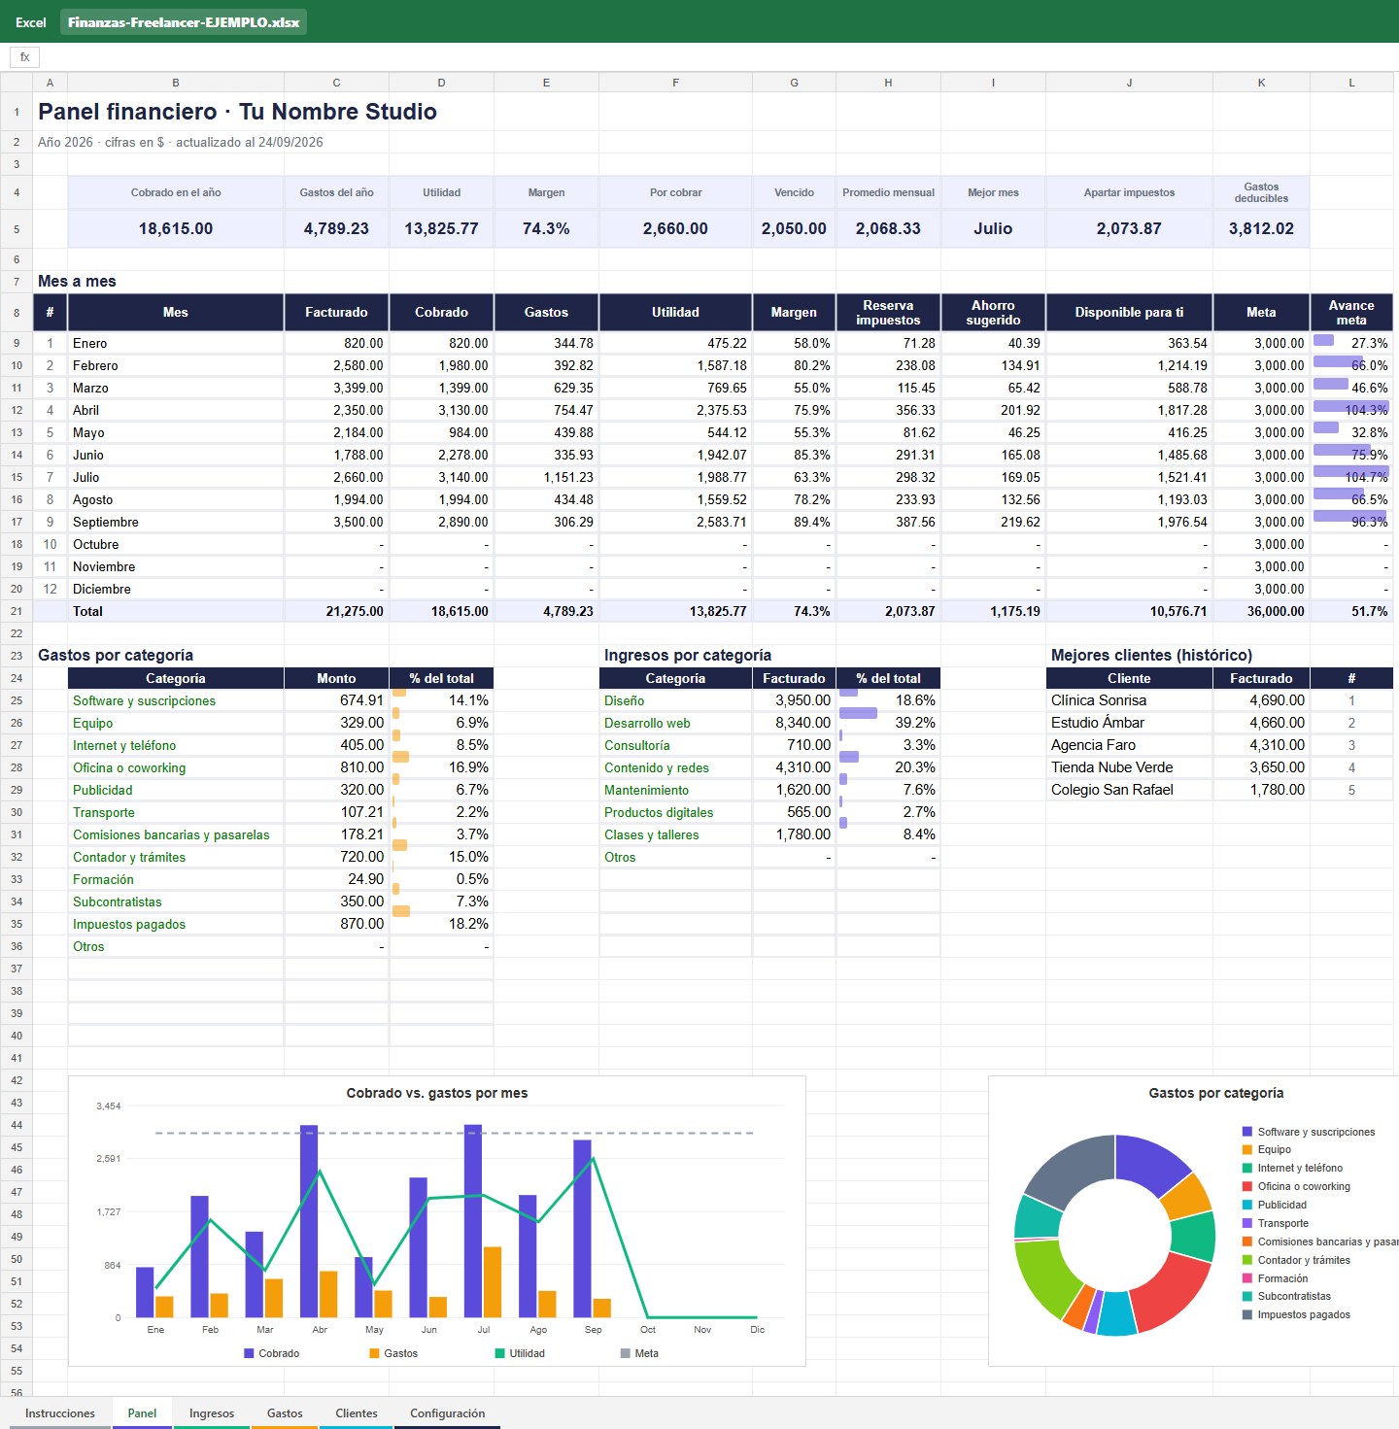Click the 'Colegio San Rafael' facturado 1,780.00
This screenshot has height=1429, width=1399.
tap(1261, 790)
